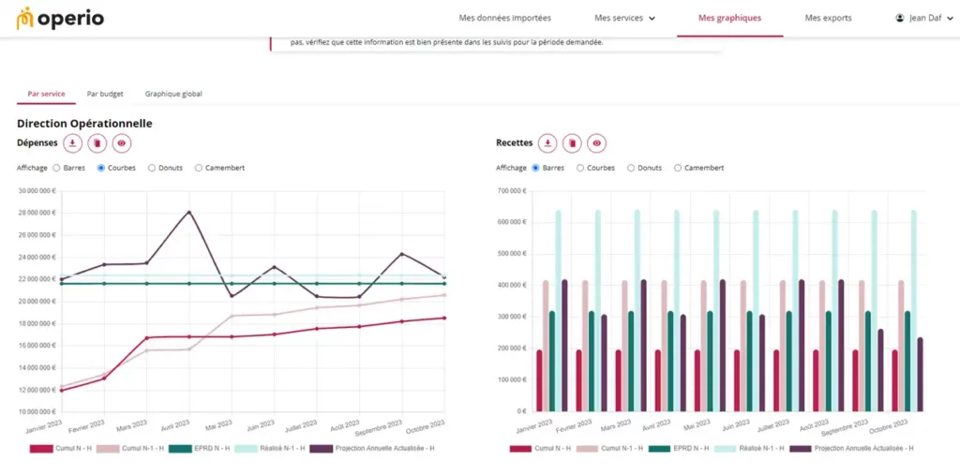Switch to the Par budget tab

(x=105, y=95)
